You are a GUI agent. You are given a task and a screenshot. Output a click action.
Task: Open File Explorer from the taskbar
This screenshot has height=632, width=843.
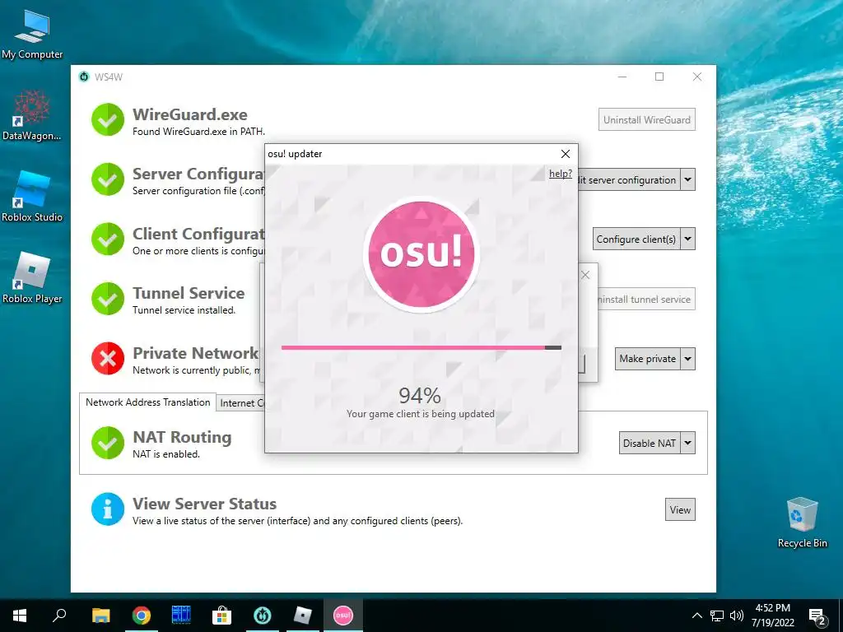100,616
